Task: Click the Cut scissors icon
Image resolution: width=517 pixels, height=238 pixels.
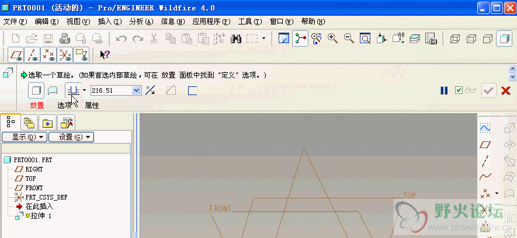Action: [154, 39]
